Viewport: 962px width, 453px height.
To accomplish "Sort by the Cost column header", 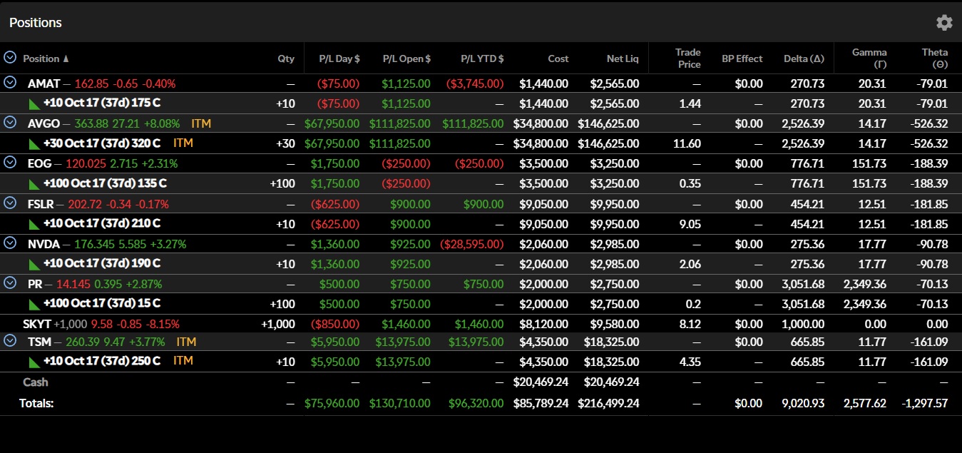I will [558, 58].
